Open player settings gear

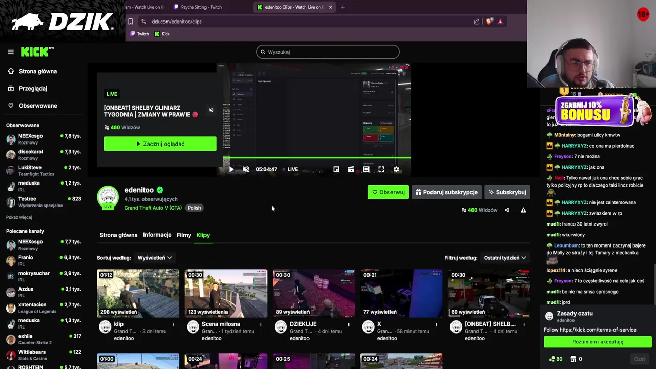click(x=396, y=169)
